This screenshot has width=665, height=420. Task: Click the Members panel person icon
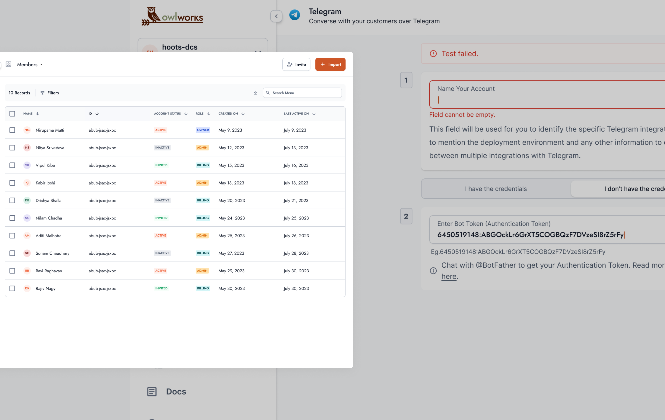[9, 64]
